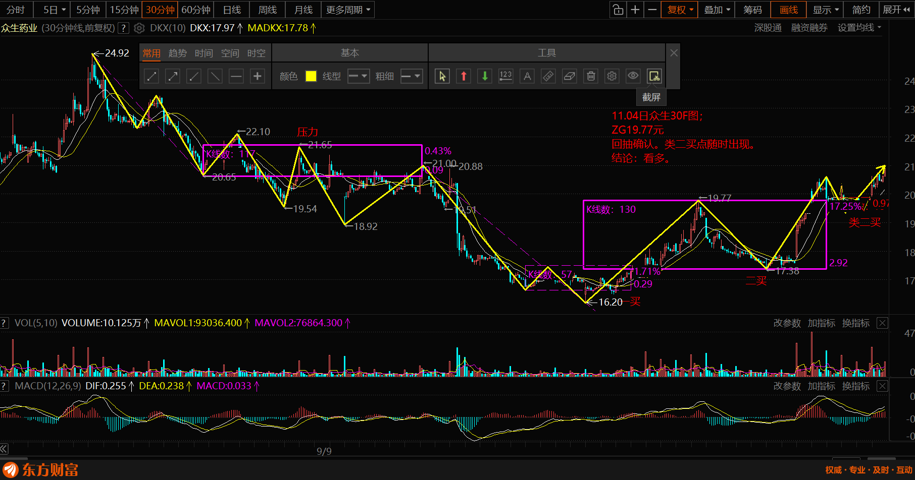This screenshot has height=480, width=915.
Task: Switch to the 5分钟 period tab
Action: click(88, 10)
